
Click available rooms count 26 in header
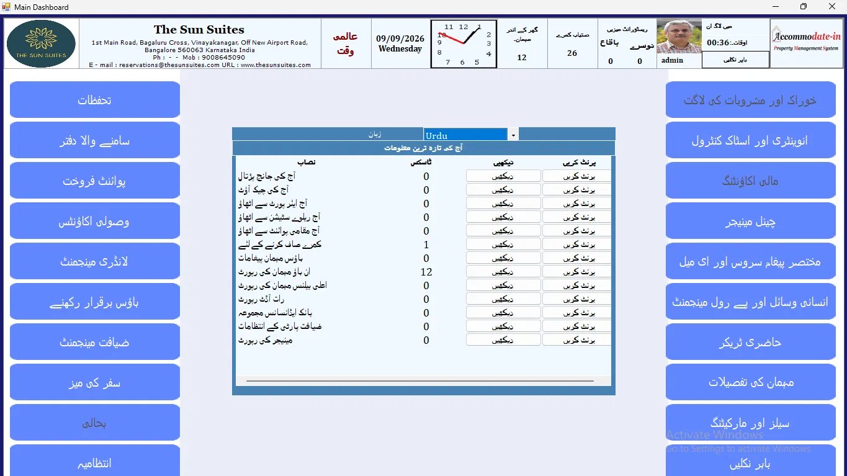572,53
